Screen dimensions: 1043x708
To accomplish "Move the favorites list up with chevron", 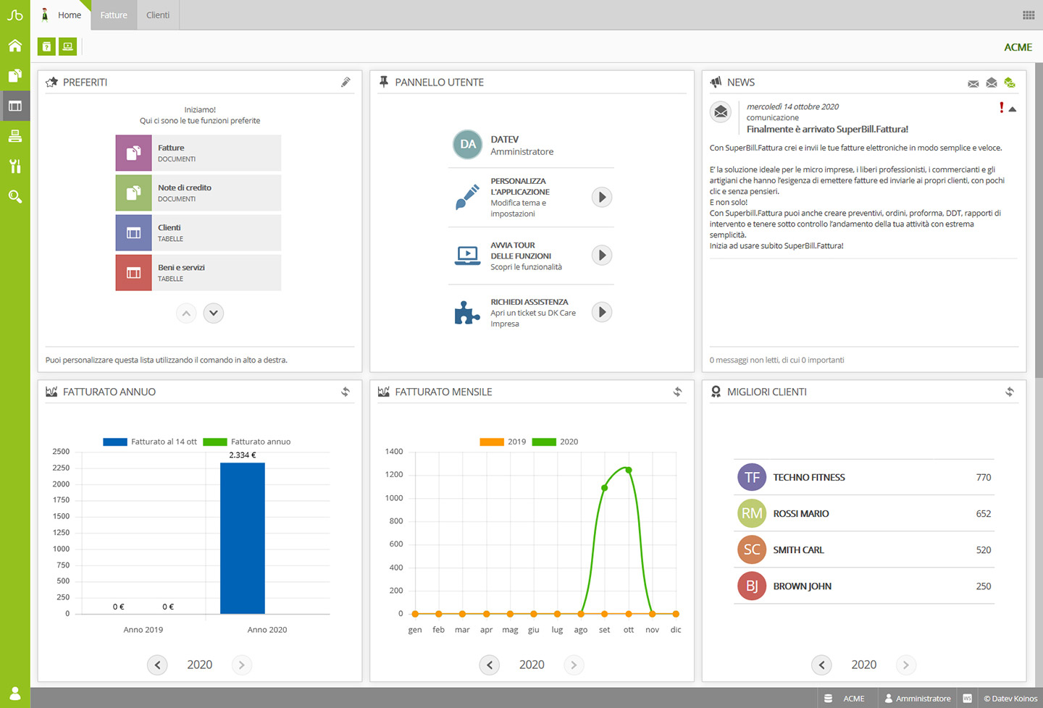I will (186, 313).
